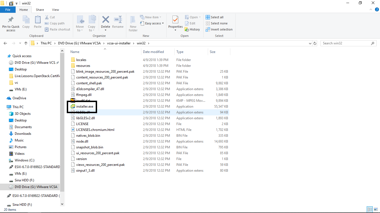Click the Up arrow navigation icon
The width and height of the screenshot is (380, 213).
tap(26, 43)
